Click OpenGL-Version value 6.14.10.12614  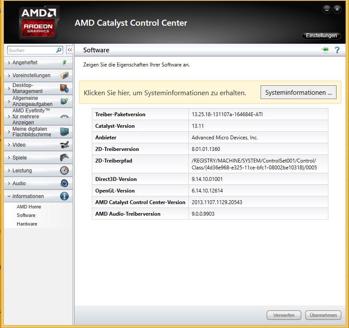(207, 190)
